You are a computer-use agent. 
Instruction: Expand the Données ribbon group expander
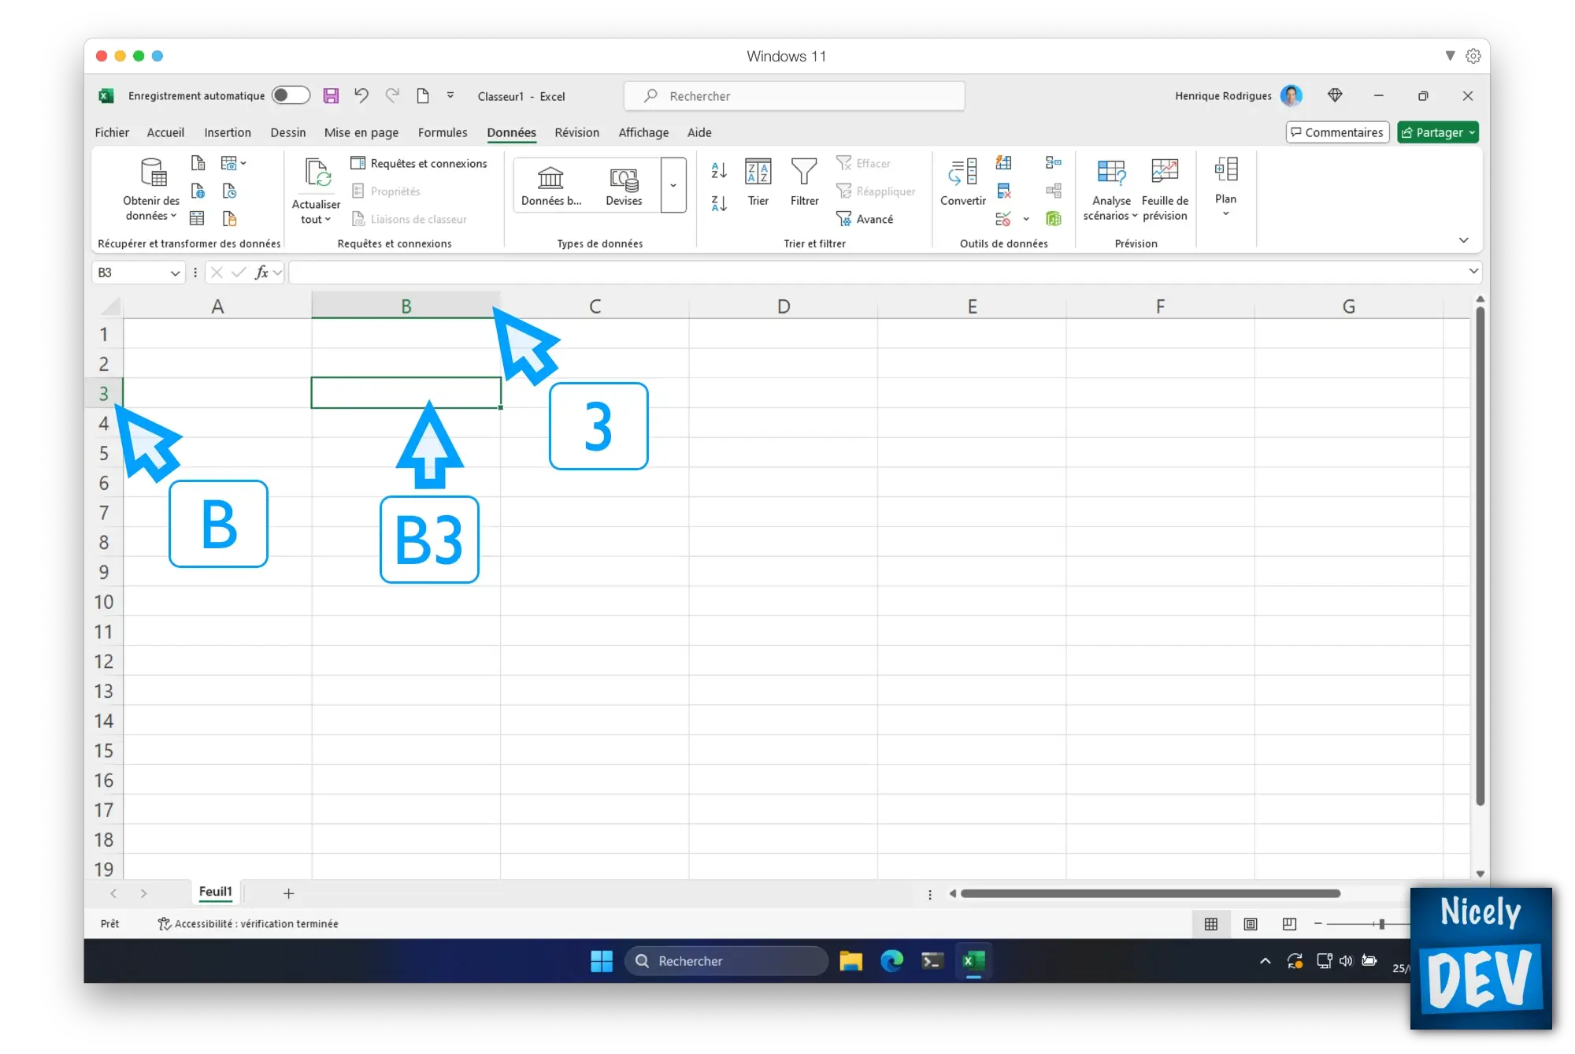click(1463, 239)
